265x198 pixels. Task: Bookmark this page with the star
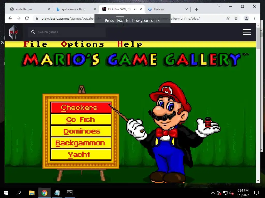[x=236, y=18]
